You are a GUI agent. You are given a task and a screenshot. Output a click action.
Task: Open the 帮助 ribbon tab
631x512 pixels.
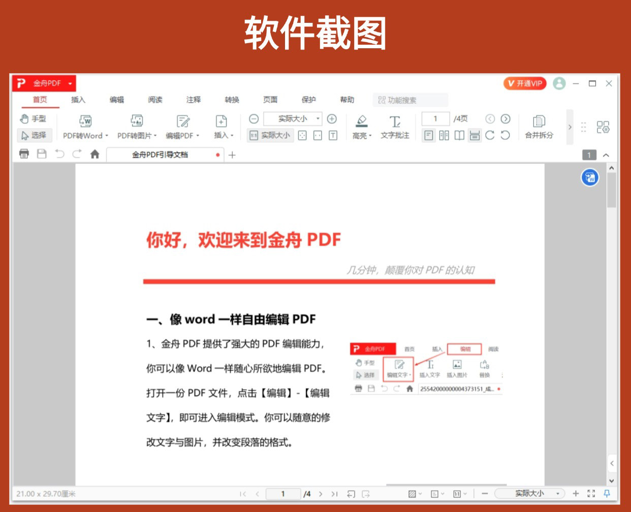tap(347, 100)
